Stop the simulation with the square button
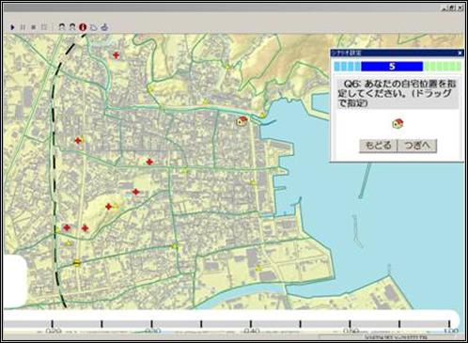Screen dimensions: 468x343 tap(33, 27)
